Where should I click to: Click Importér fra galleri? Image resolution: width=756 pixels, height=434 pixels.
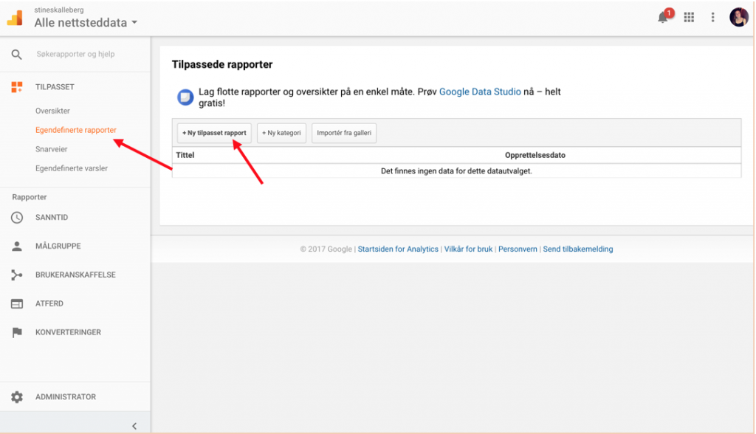coord(344,133)
